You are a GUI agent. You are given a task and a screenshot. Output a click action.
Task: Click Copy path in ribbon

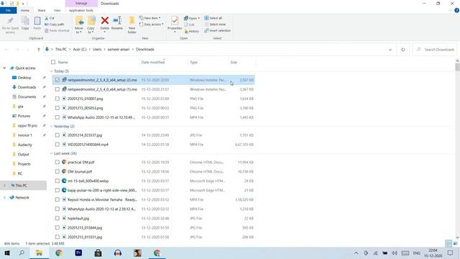pos(55,24)
